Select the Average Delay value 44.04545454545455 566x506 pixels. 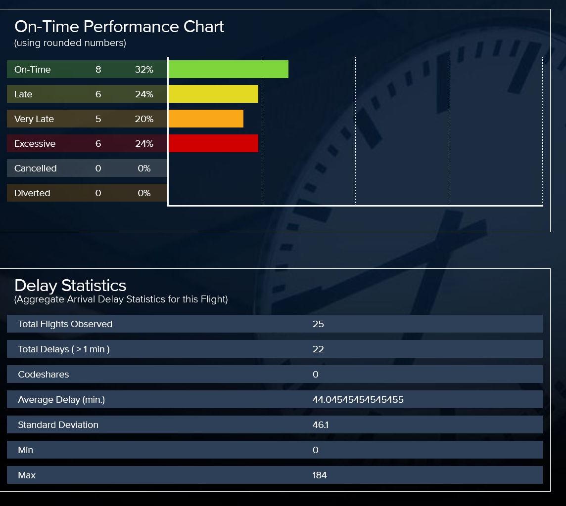pos(358,400)
